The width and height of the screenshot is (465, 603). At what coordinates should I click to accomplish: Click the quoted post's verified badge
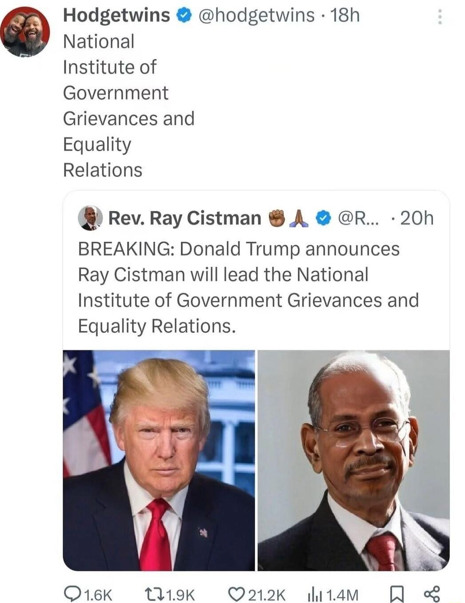324,218
